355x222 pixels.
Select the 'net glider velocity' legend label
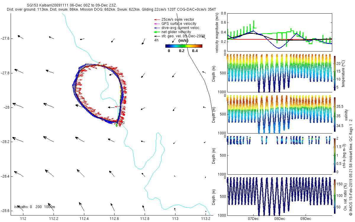[176, 32]
